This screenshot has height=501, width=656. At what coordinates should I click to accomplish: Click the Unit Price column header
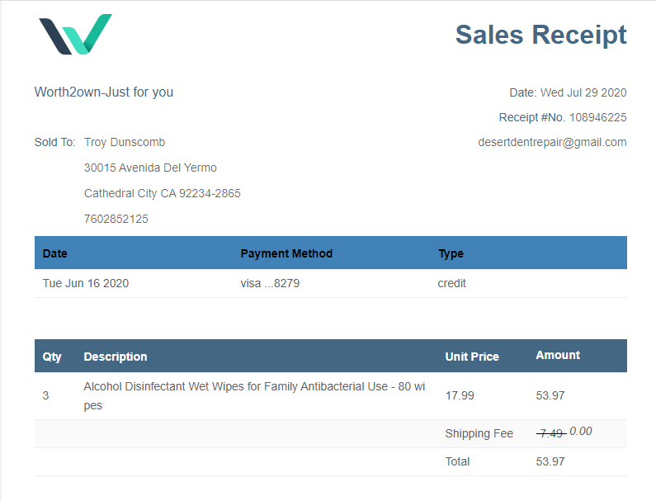[472, 357]
